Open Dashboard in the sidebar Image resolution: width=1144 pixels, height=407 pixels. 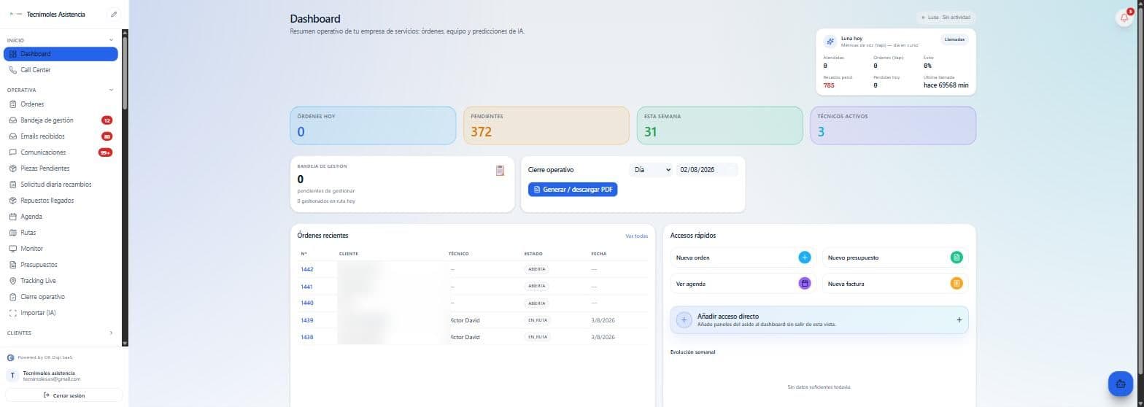[x=61, y=54]
